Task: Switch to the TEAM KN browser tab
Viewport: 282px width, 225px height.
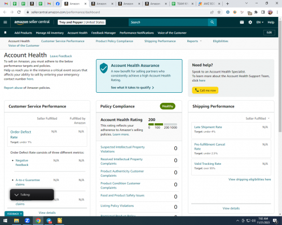Action: 182,3
